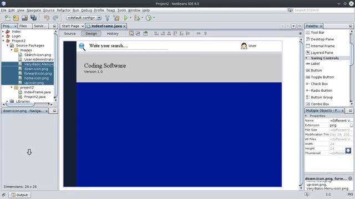Image resolution: width=355 pixels, height=199 pixels.
Task: Click the New File toolbar icon
Action: click(x=7, y=18)
